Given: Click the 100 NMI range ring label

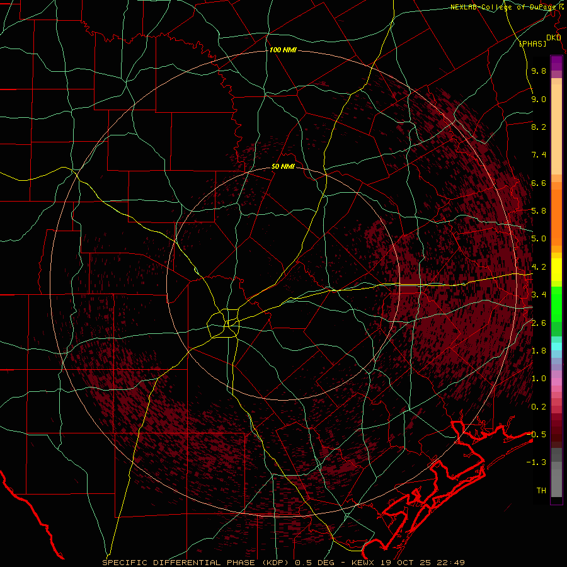Looking at the screenshot, I should 283,50.
